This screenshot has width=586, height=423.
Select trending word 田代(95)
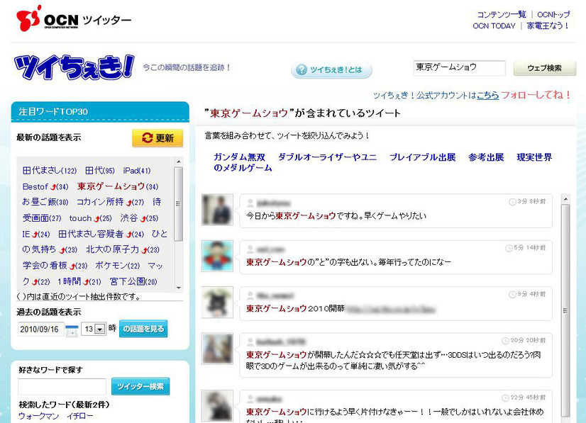pos(100,171)
